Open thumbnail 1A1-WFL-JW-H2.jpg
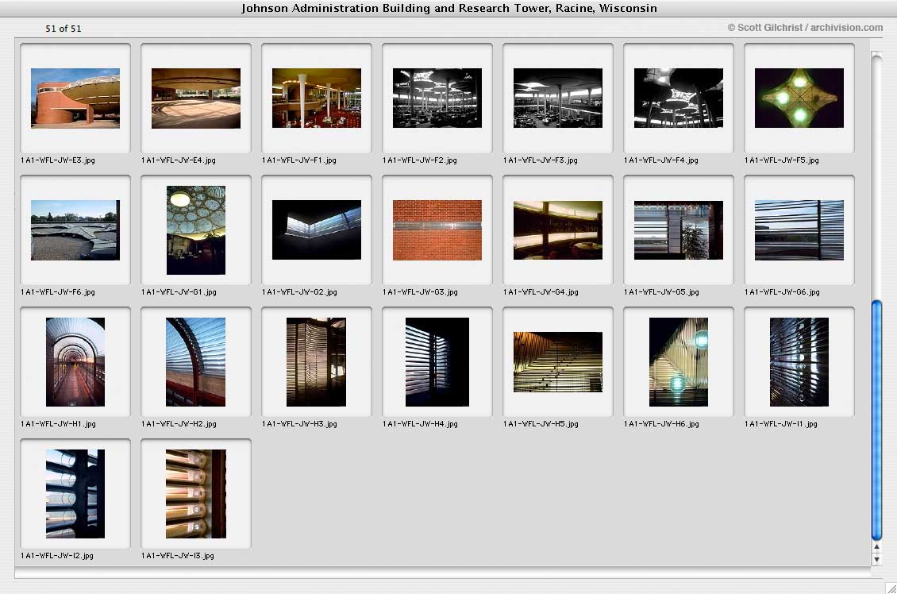This screenshot has width=897, height=594. point(196,361)
